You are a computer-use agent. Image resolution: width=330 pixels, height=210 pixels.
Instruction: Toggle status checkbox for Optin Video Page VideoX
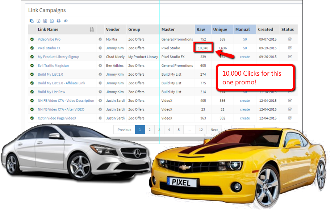tap(290, 118)
